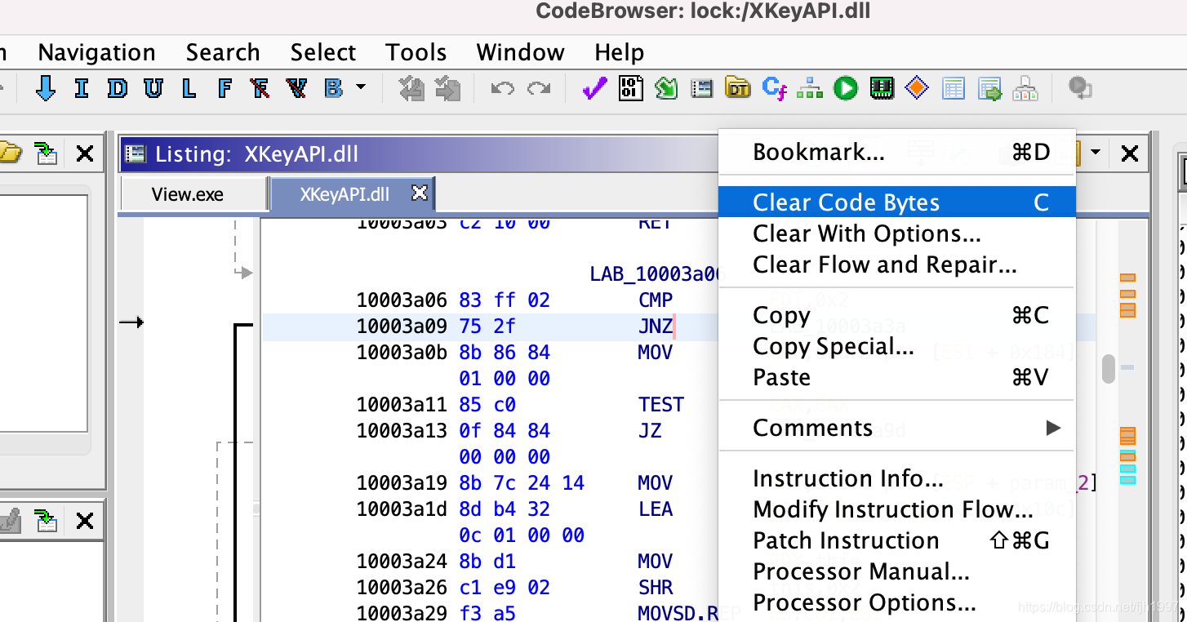Close the XKeyAPI.dll tab
This screenshot has width=1187, height=622.
pyautogui.click(x=419, y=193)
